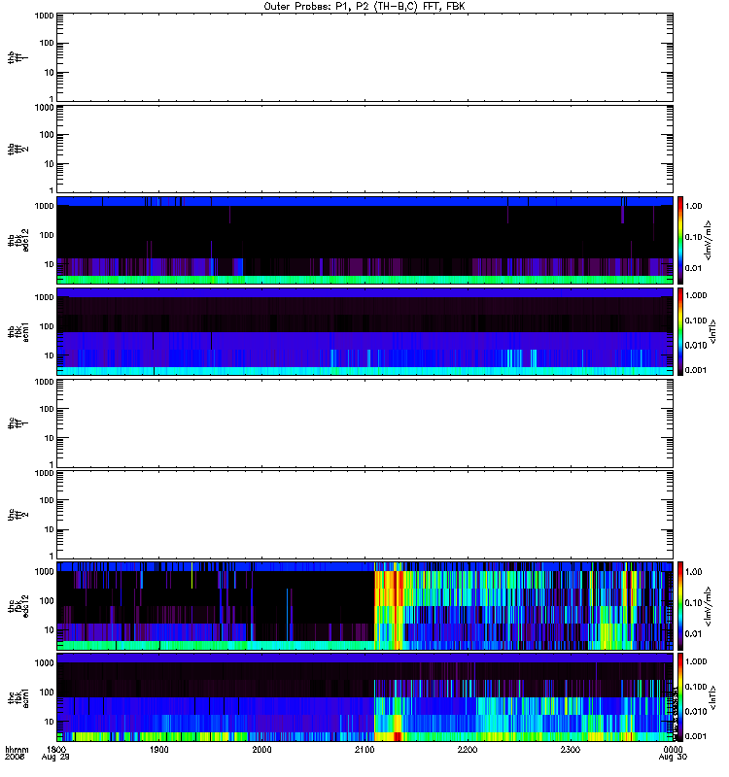Click the empty thc fff 2 plot panel

coord(364,515)
